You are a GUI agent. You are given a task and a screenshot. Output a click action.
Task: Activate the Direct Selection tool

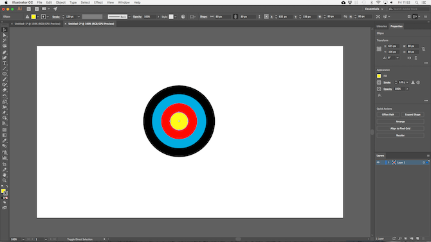point(5,35)
